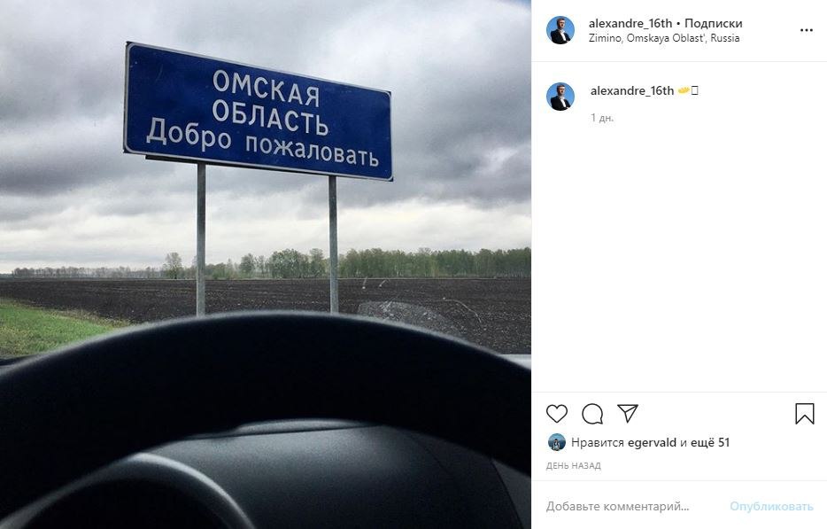This screenshot has width=827, height=529.
Task: Share post using the paper plane icon
Action: (628, 413)
